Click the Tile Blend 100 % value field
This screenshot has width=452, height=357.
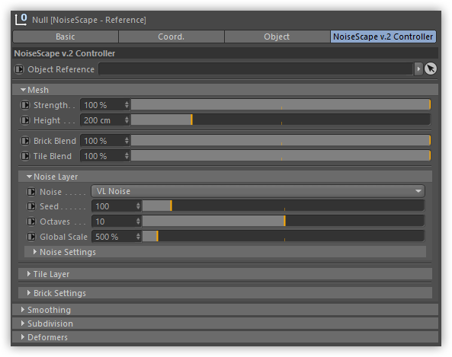click(102, 156)
